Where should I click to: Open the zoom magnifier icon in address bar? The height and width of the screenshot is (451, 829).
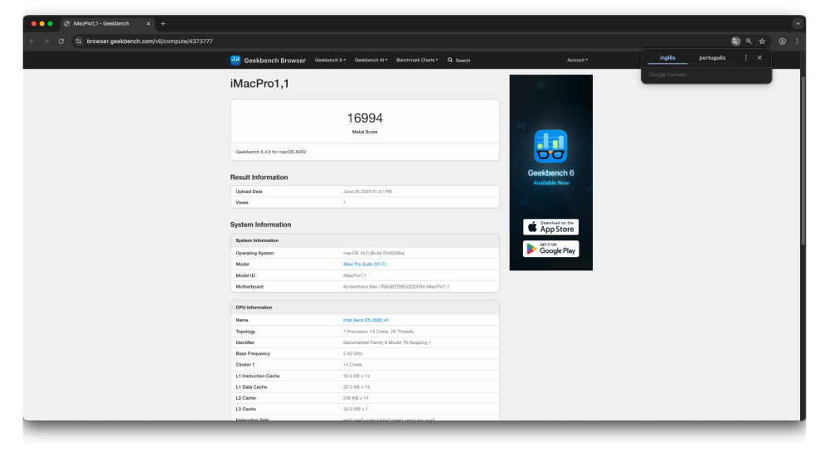coord(749,41)
